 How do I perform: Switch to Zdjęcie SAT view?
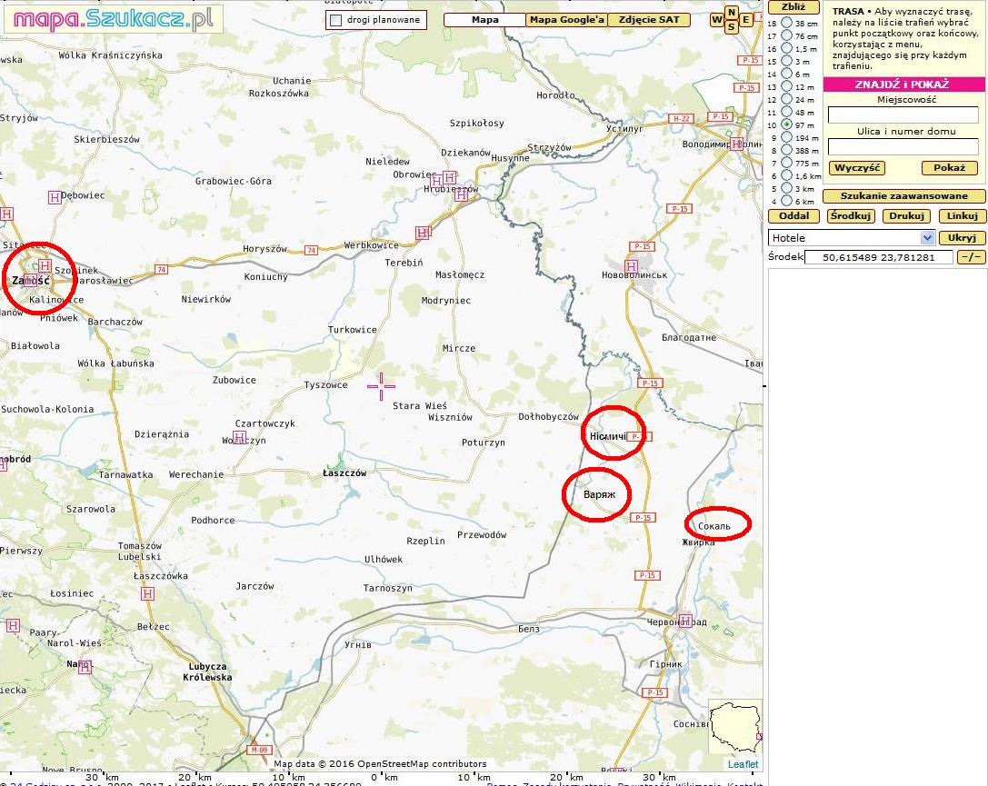point(649,20)
